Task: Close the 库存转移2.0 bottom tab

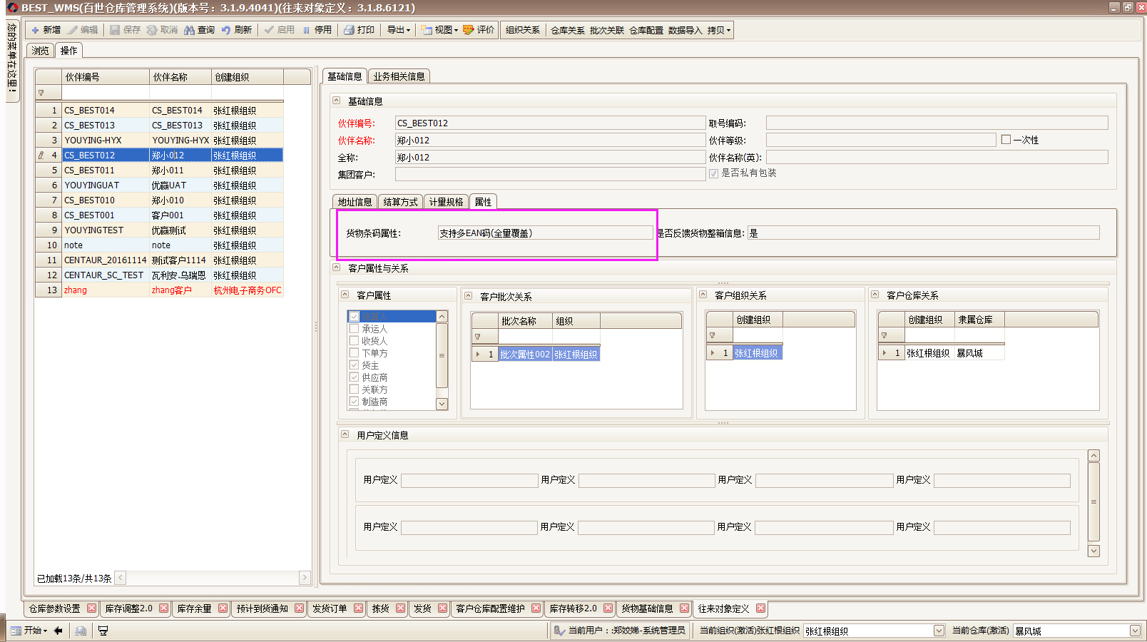Action: [608, 608]
